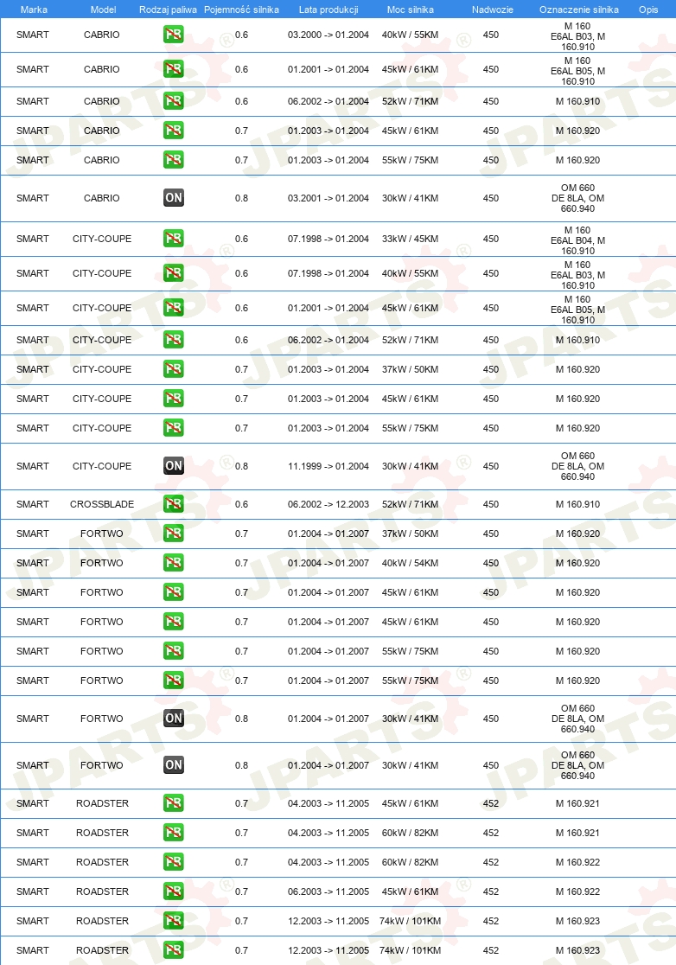This screenshot has width=676, height=965.
Task: Click petrol icon for Cabrio 40kW / 55KM
Action: pyautogui.click(x=174, y=35)
